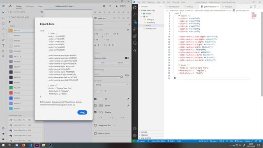
Task: Select the Rectangle tool in XD
Action: pyautogui.click(x=3, y=18)
